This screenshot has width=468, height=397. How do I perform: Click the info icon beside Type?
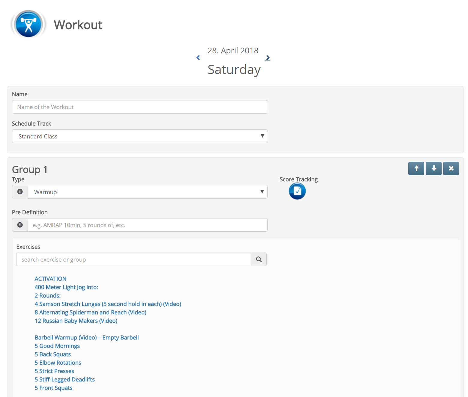(19, 191)
